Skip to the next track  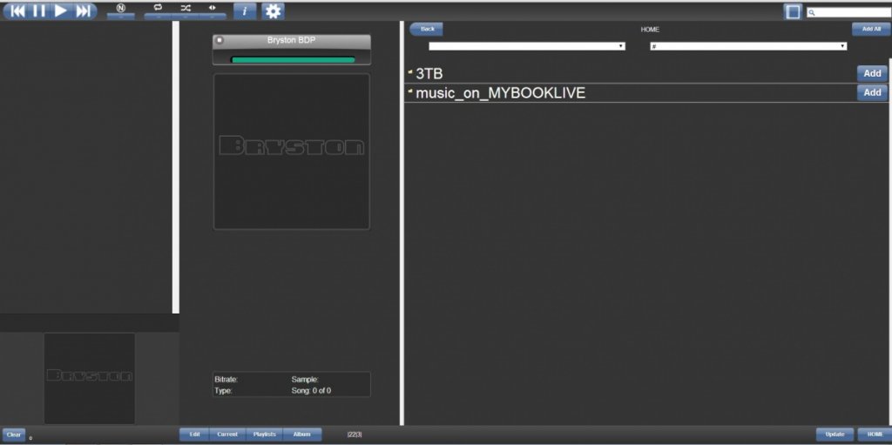click(84, 10)
